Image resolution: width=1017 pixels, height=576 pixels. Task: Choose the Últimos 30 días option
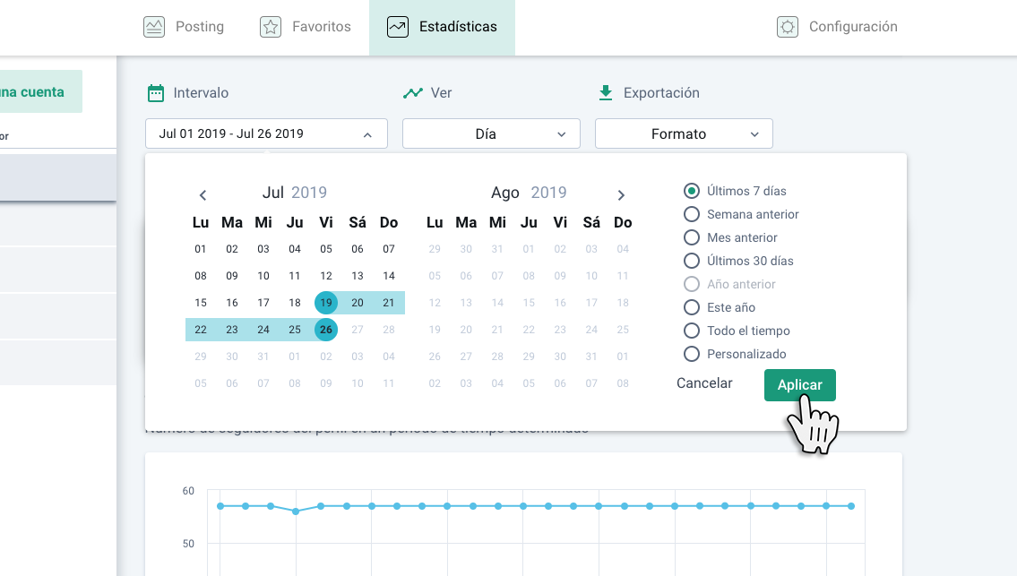[692, 261]
